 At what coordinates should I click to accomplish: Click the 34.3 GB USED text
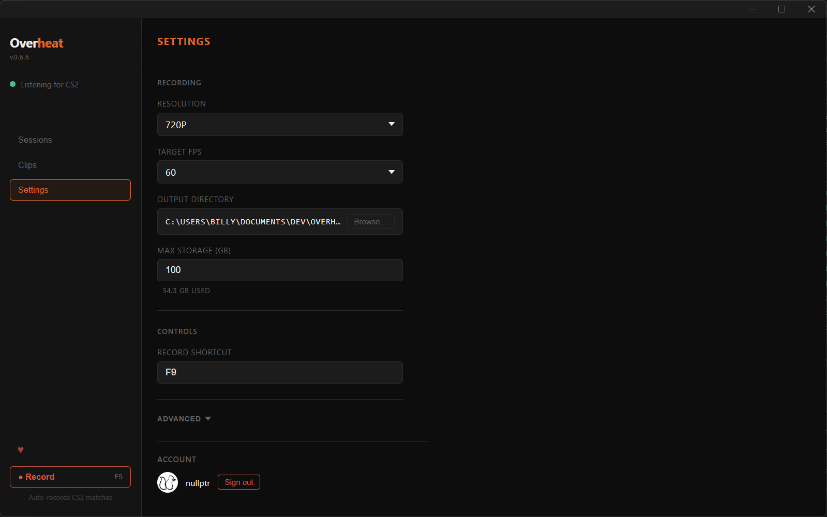click(186, 291)
